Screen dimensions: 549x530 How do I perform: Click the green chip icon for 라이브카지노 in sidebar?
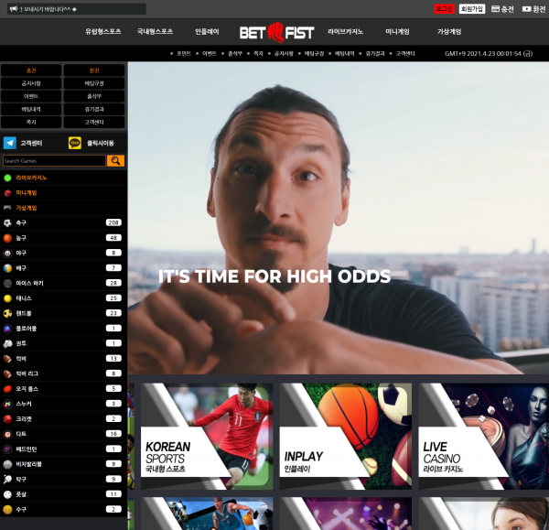pyautogui.click(x=7, y=178)
